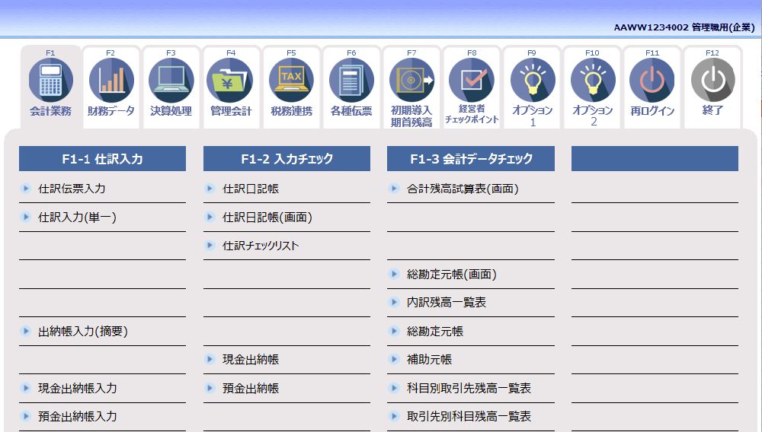Click arrow bullet beside 仕訳入力(単一)
This screenshot has height=432, width=762.
pyautogui.click(x=26, y=217)
